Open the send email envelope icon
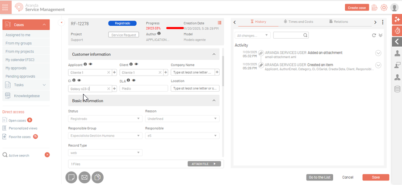Screen dimensions: 402x185 point(84,177)
